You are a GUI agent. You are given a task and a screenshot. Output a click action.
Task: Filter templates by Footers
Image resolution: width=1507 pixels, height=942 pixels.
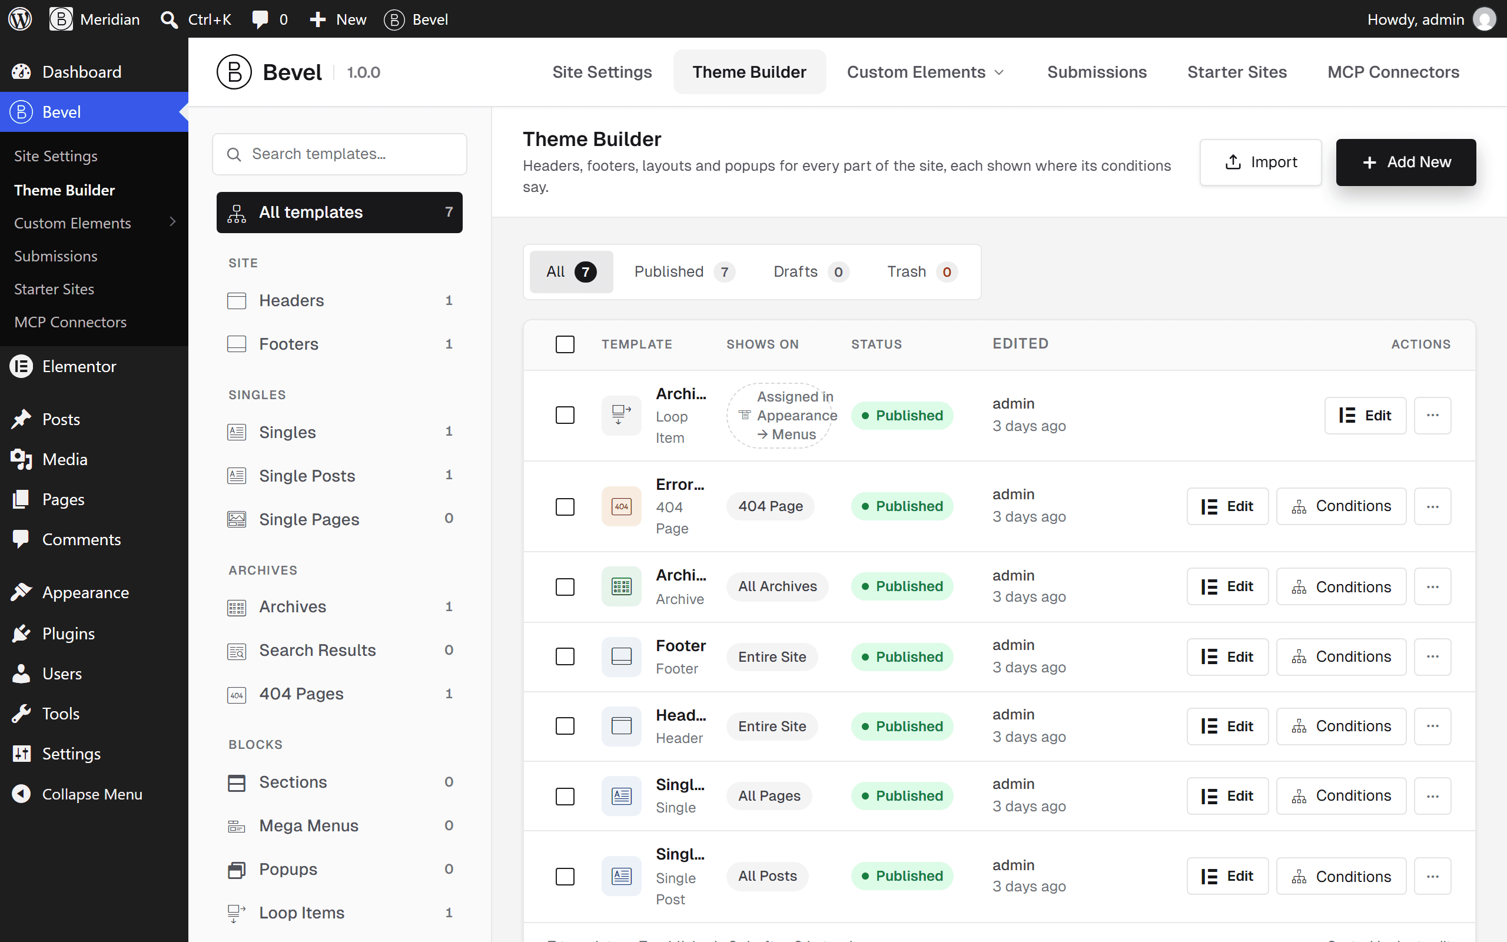click(340, 344)
